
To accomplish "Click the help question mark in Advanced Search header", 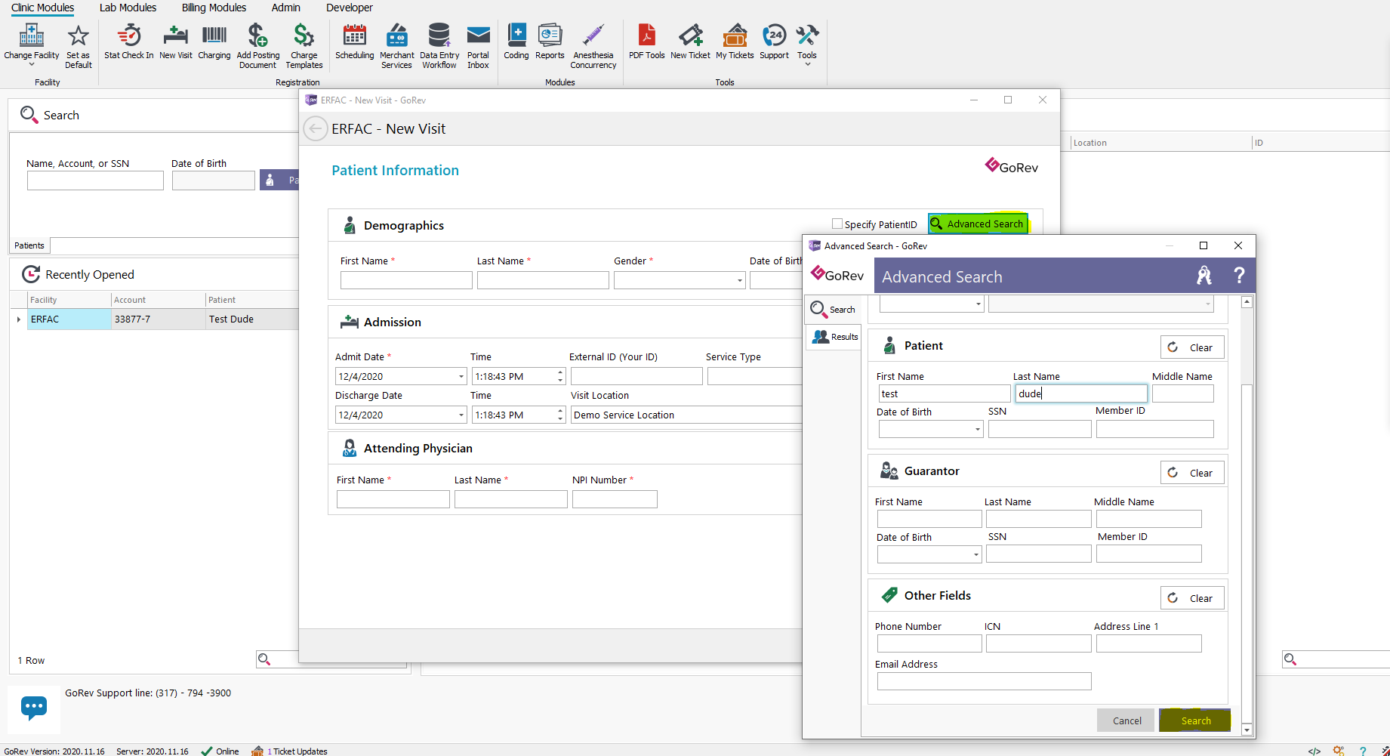I will (x=1239, y=275).
